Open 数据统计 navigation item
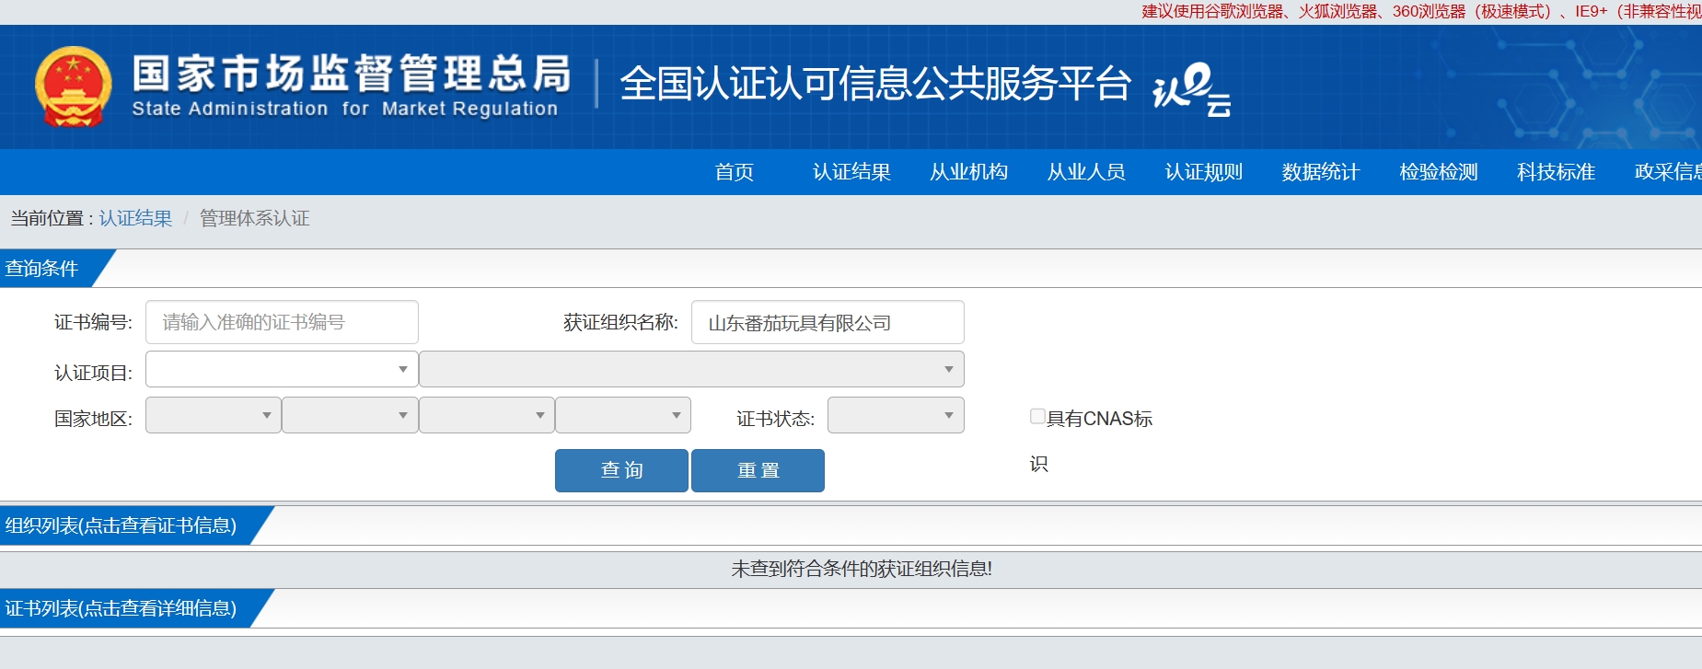Viewport: 1702px width, 669px height. click(1321, 172)
